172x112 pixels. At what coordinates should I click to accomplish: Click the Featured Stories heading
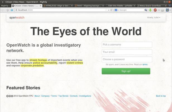23,88
